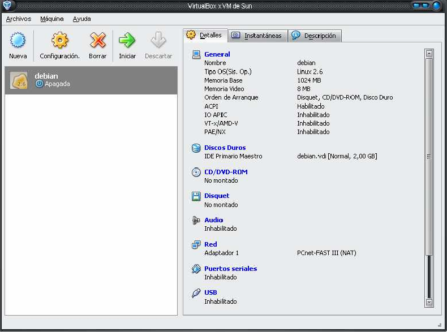This screenshot has height=332, width=447.
Task: Start the VM with Iniciar arrow
Action: 127,41
